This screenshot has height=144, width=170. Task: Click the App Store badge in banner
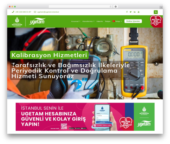click(x=72, y=128)
